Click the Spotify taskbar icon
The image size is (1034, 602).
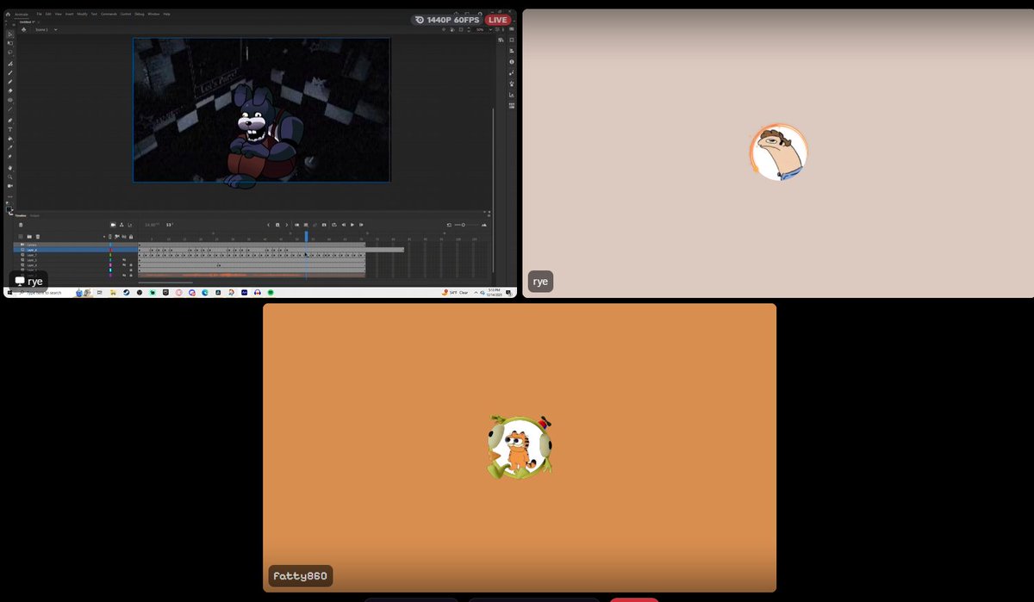coord(271,293)
